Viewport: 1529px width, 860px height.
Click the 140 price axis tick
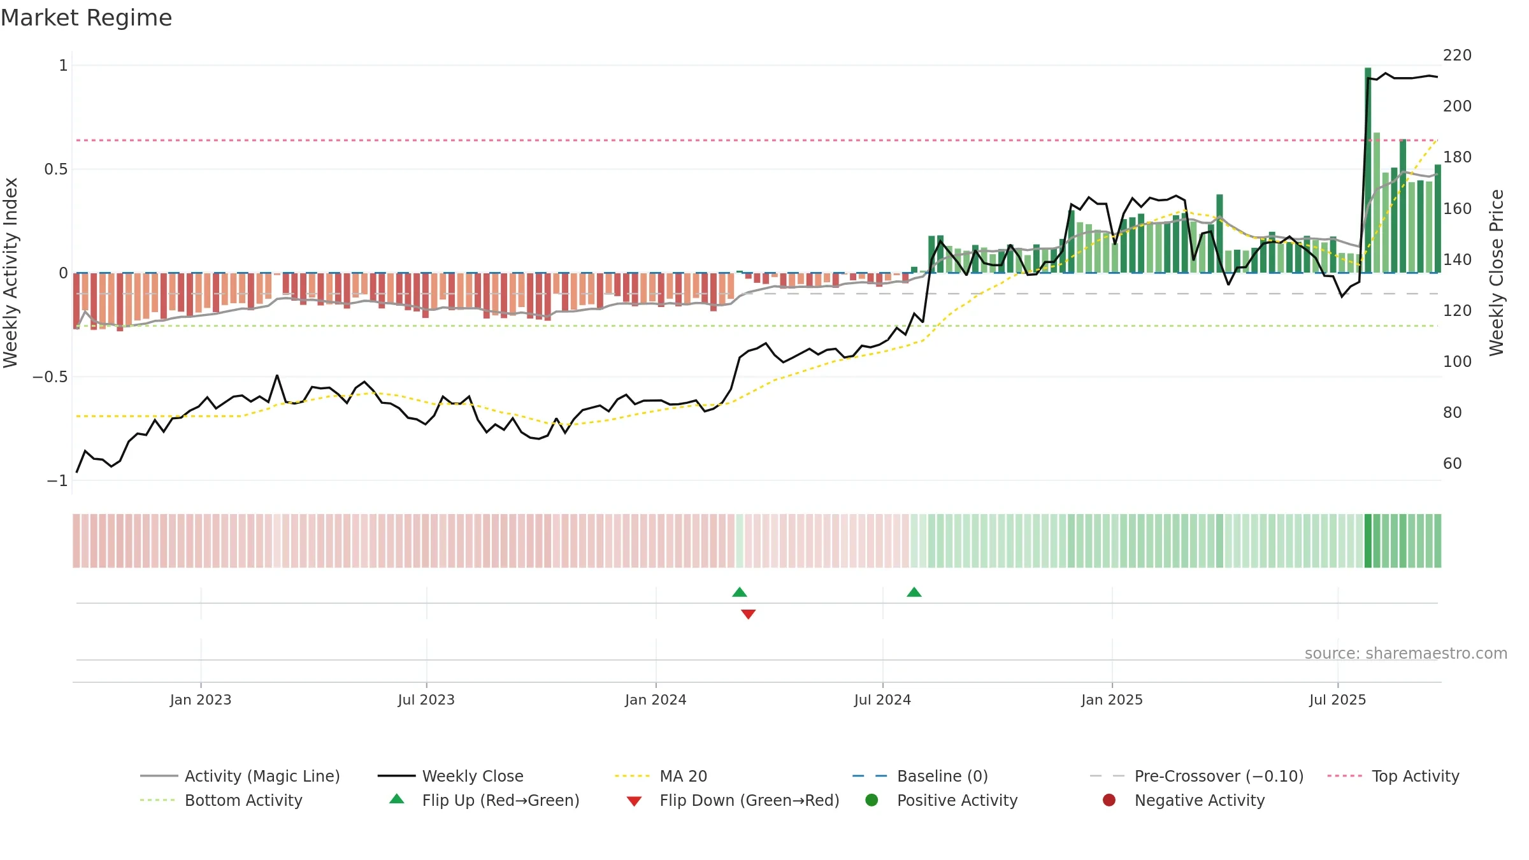click(x=1457, y=260)
